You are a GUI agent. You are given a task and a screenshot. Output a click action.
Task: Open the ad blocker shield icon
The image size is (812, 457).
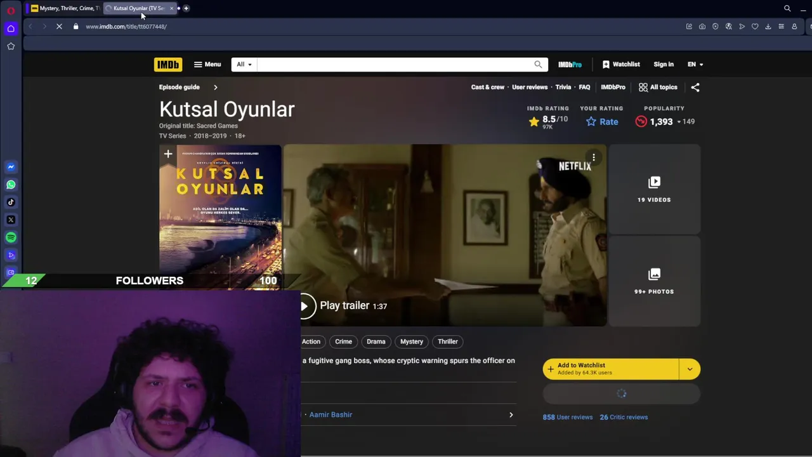tap(716, 27)
